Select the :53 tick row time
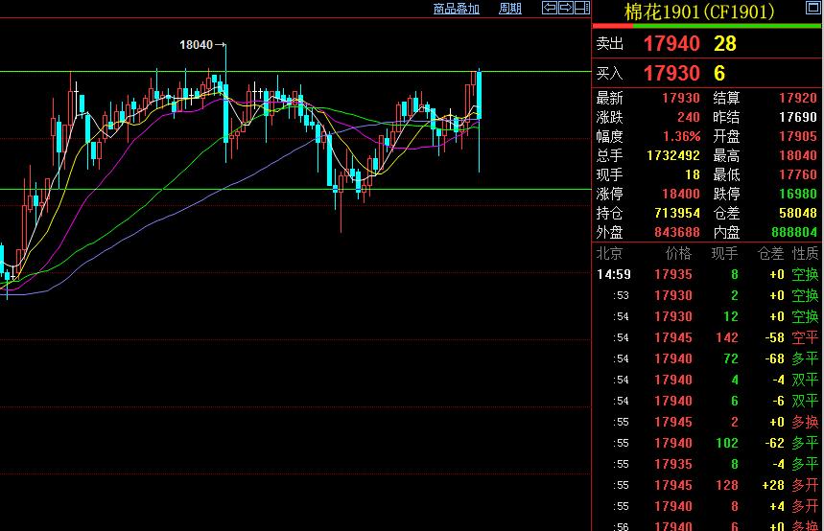 pyautogui.click(x=621, y=295)
